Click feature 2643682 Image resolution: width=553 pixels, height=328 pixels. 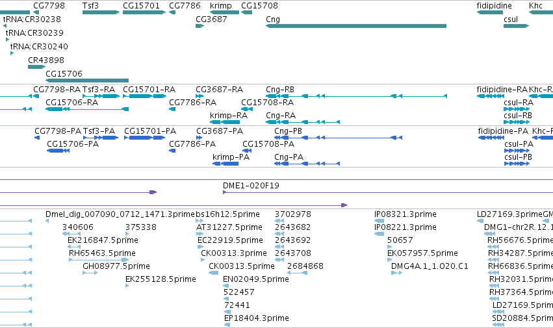[279, 234]
